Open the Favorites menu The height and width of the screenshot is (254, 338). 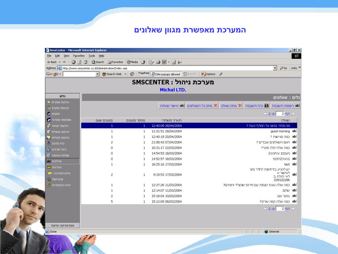tap(79, 56)
